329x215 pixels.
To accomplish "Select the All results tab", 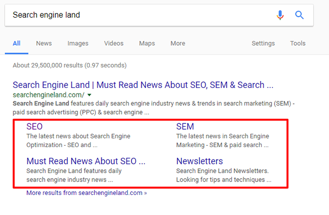I will 16,43.
